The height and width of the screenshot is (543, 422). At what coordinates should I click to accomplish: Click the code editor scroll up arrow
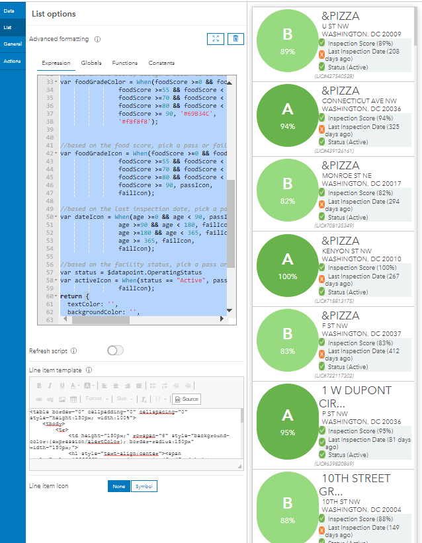230,83
